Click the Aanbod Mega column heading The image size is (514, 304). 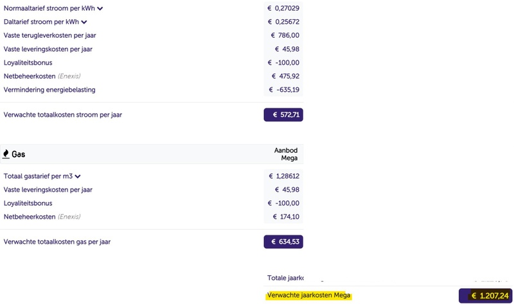[x=286, y=154]
